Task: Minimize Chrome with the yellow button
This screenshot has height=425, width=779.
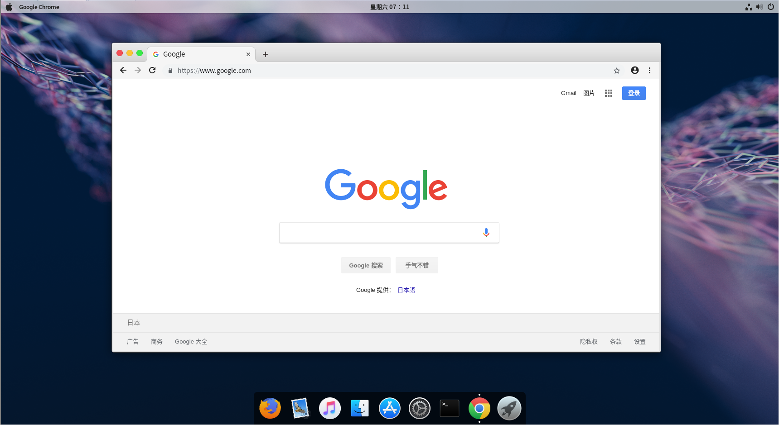Action: click(x=130, y=53)
